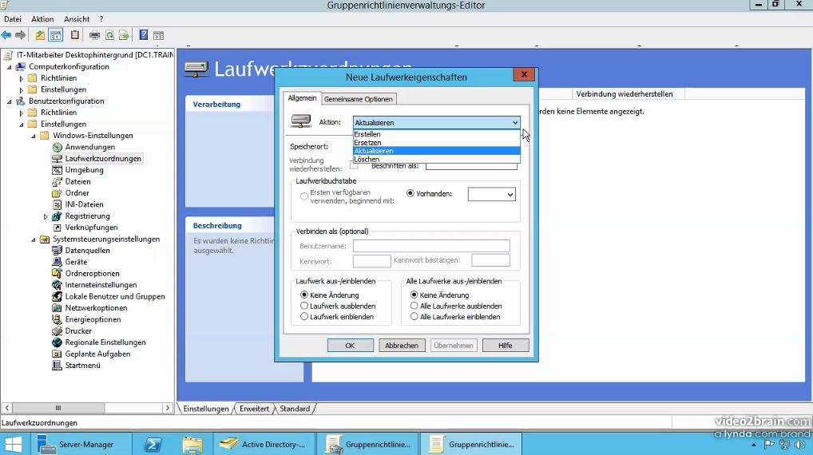This screenshot has height=455, width=813.
Task: Switch to the Erweitert bottom tab
Action: click(254, 409)
